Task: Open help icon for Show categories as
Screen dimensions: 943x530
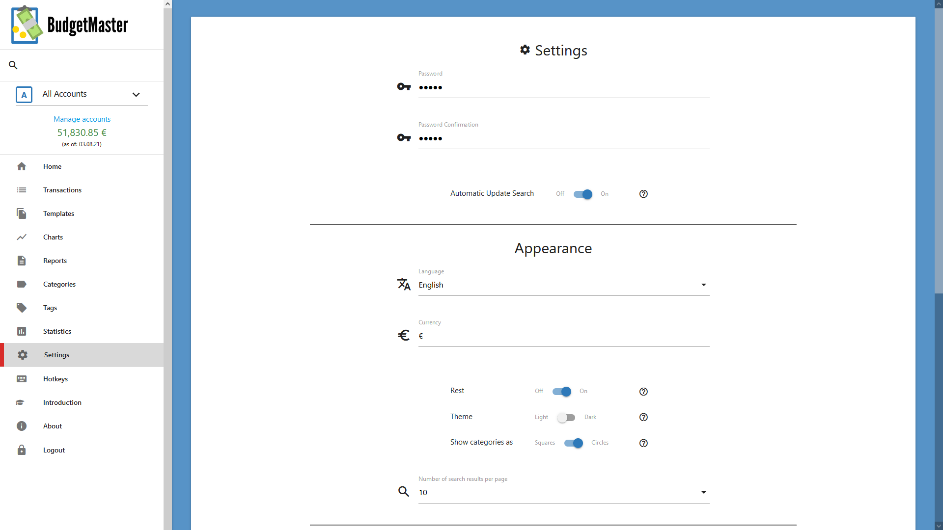Action: click(x=643, y=443)
